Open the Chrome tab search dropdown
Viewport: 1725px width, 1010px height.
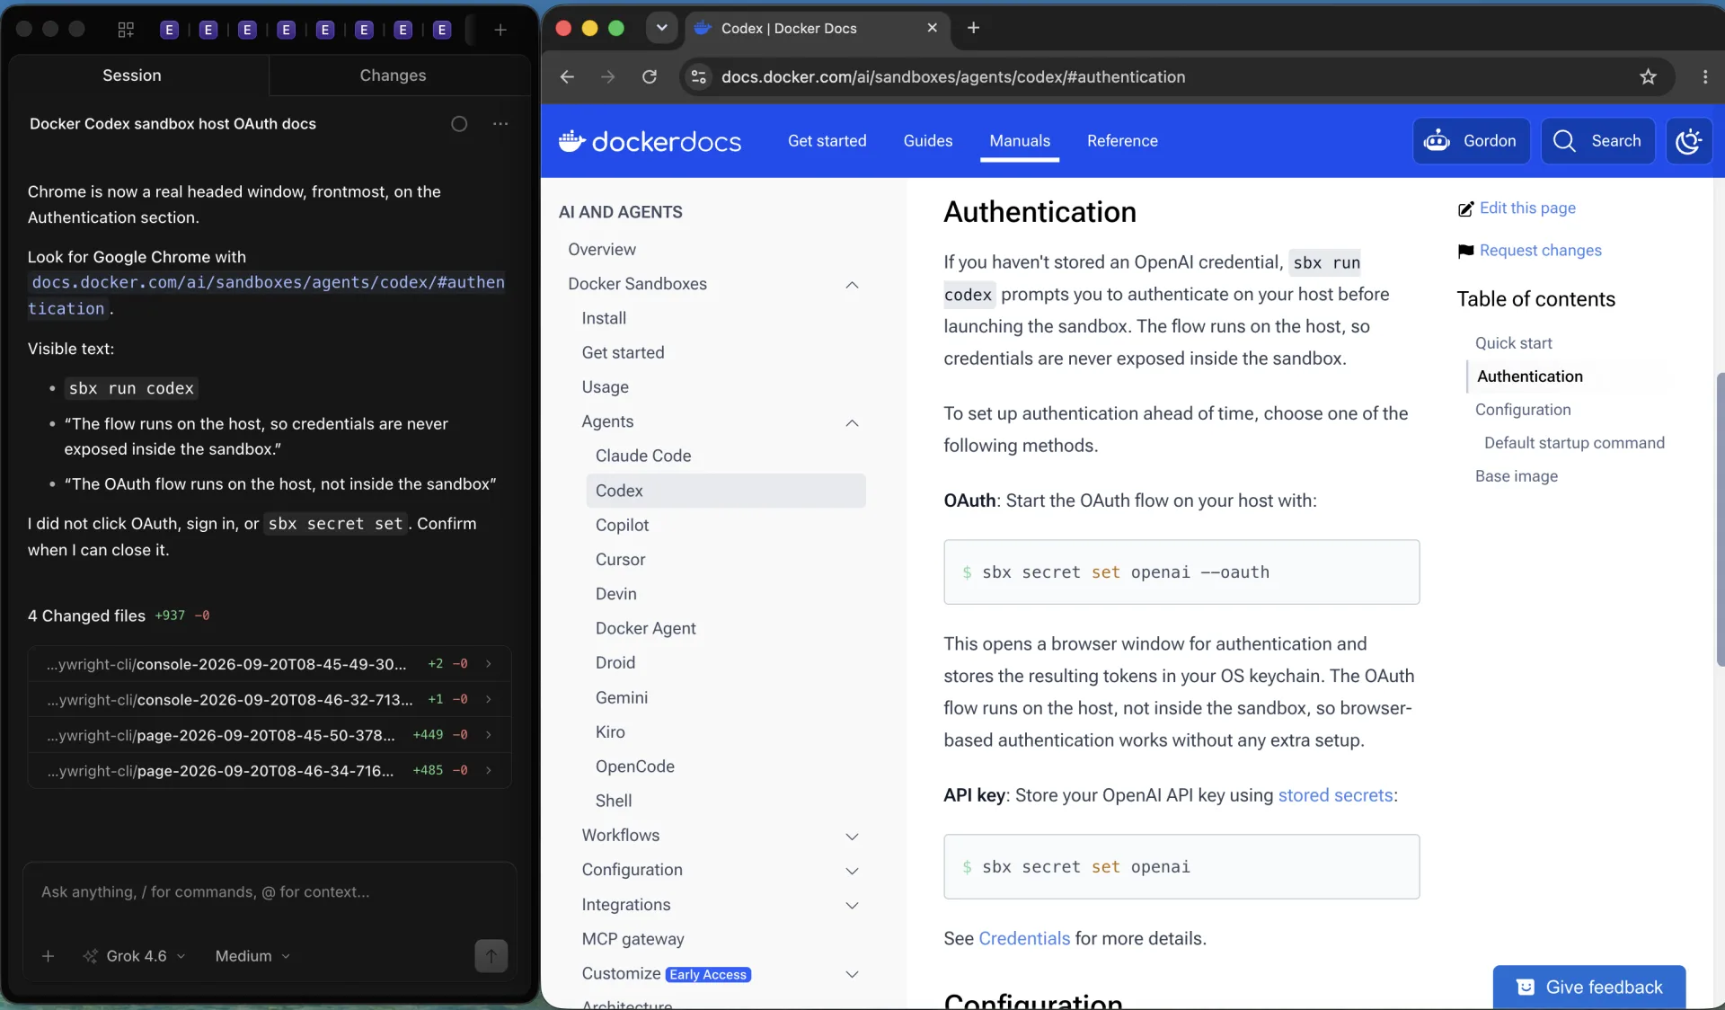coord(662,28)
